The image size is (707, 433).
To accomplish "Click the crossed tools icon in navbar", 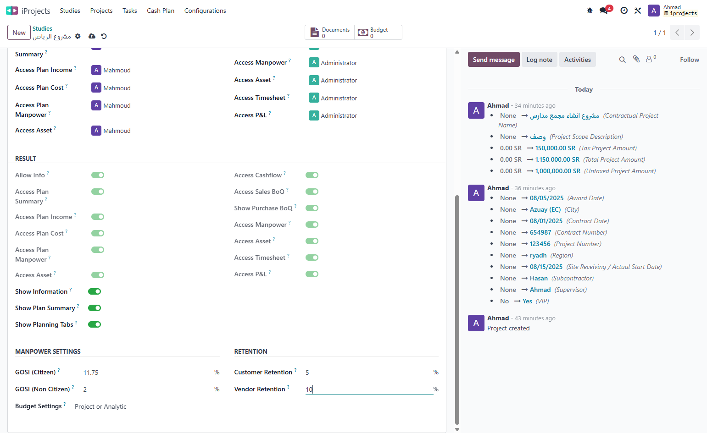I will [x=638, y=11].
